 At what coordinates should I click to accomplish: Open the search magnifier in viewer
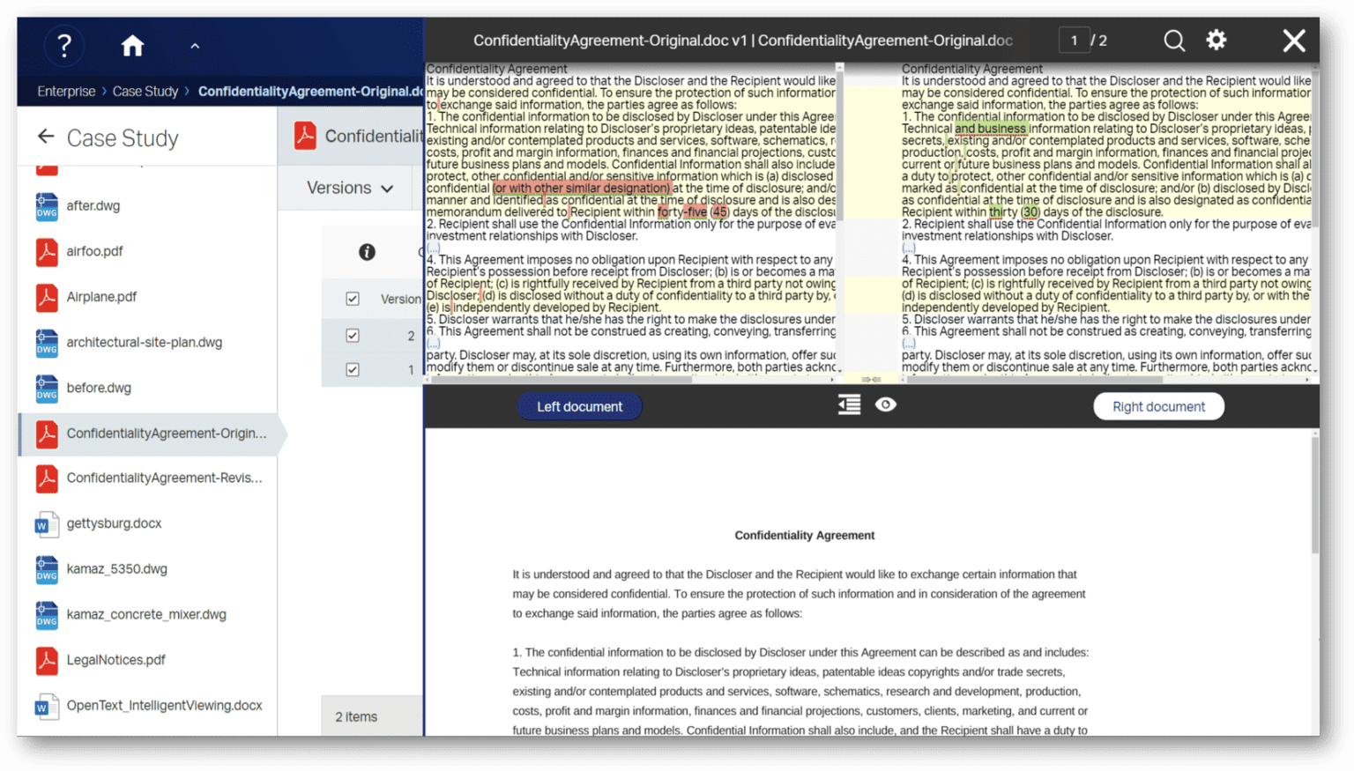(1173, 41)
